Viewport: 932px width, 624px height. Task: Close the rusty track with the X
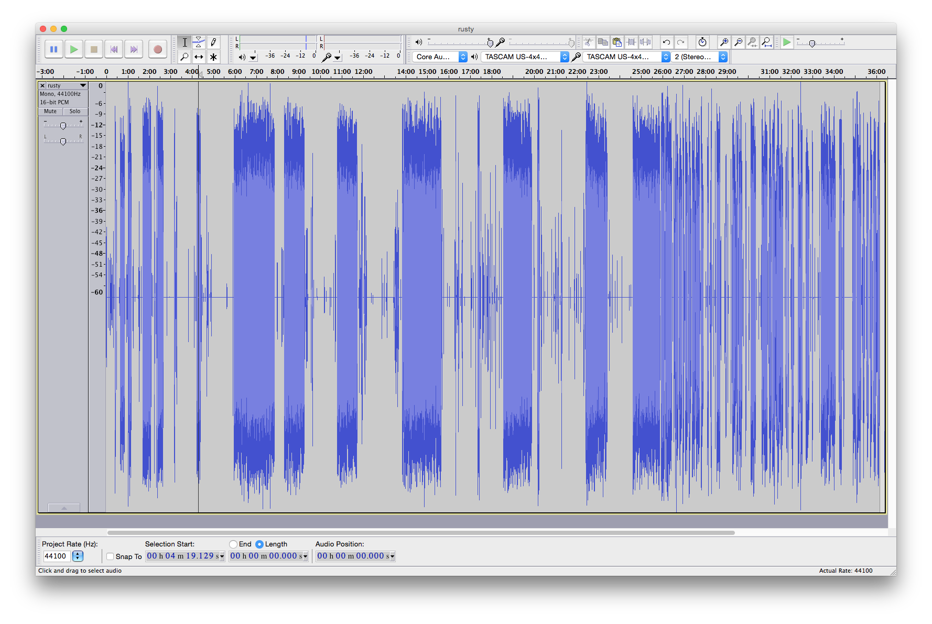click(x=42, y=85)
